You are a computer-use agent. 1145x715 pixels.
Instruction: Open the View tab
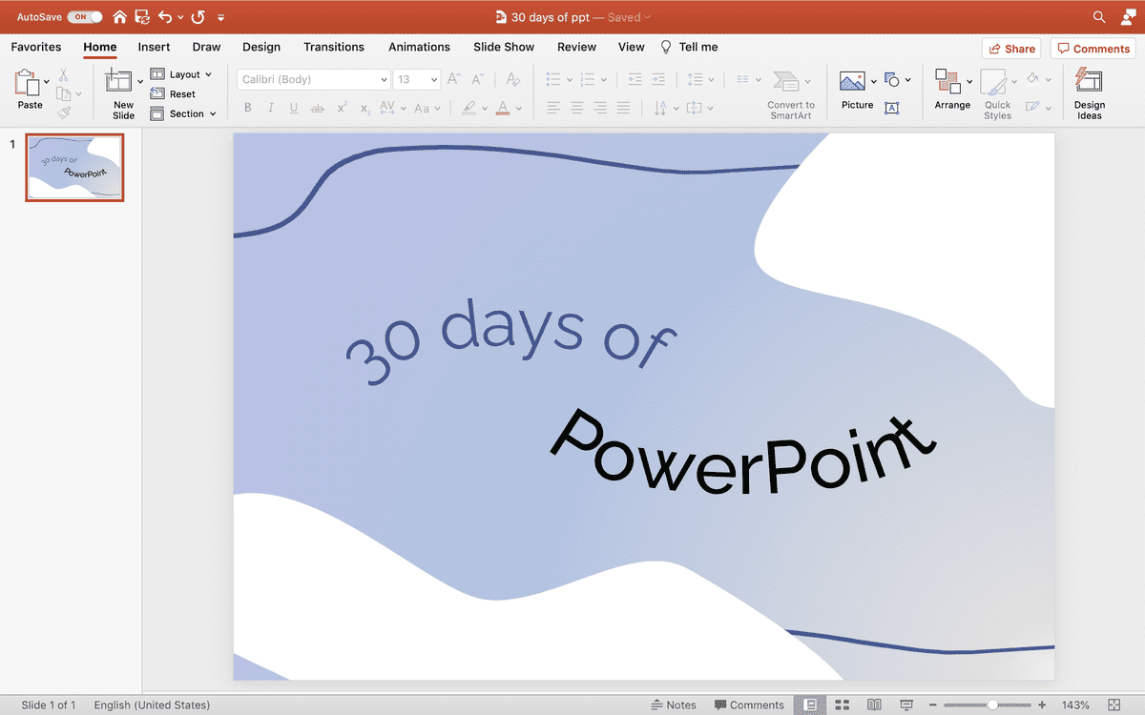631,47
